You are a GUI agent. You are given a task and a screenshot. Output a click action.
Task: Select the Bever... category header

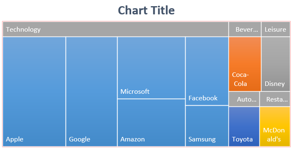tap(245, 29)
